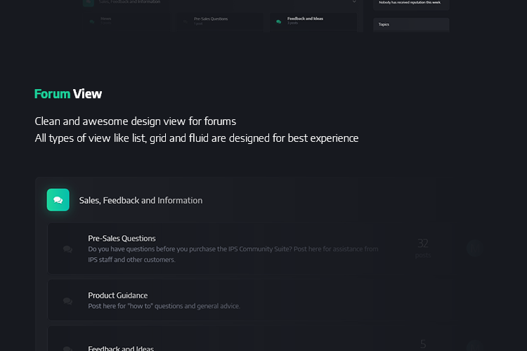527x351 pixels.
Task: Open the Pre-Sales Questions forum with IPS description
Action: [122, 239]
